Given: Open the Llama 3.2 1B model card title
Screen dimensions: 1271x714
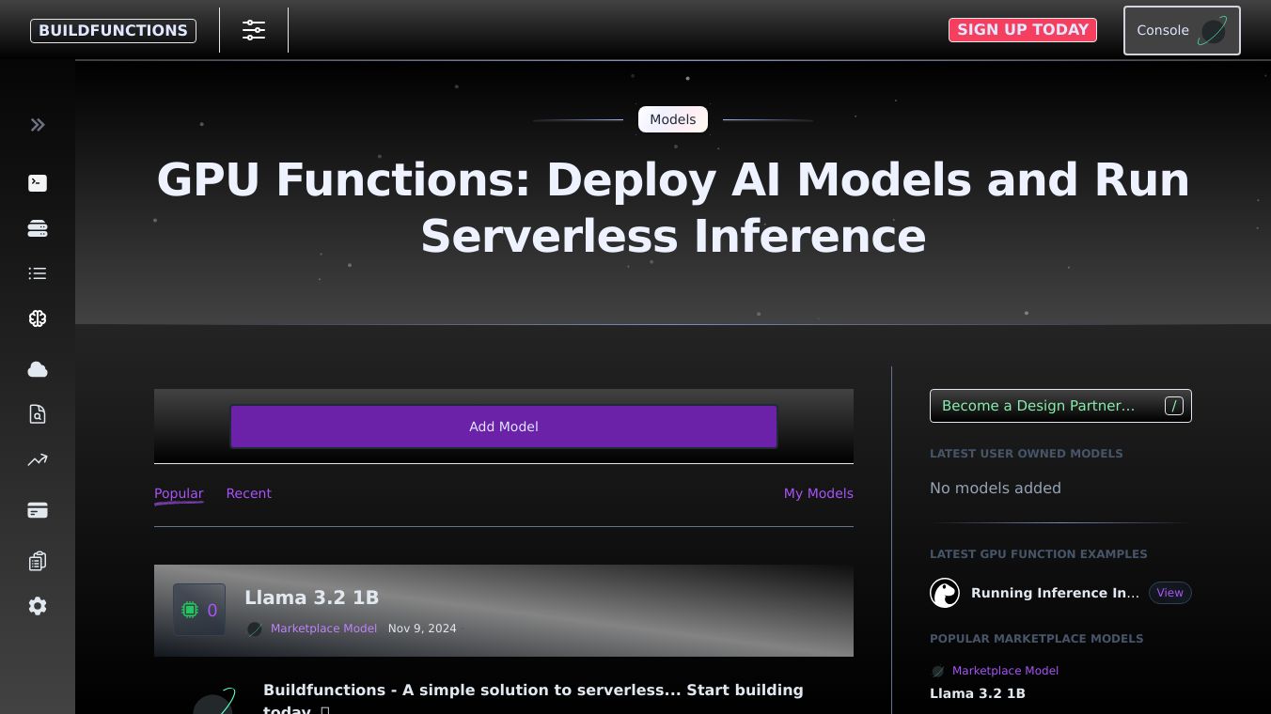Looking at the screenshot, I should (x=311, y=598).
